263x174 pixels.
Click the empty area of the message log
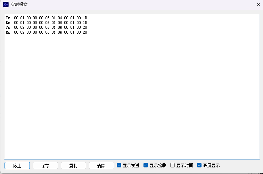(x=132, y=97)
